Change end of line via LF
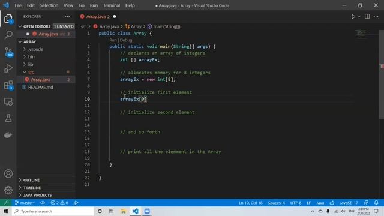Screen dimensions: 384x216 pyautogui.click(x=308, y=203)
